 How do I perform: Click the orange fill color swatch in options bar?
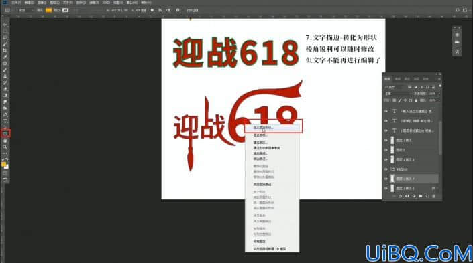[48, 10]
